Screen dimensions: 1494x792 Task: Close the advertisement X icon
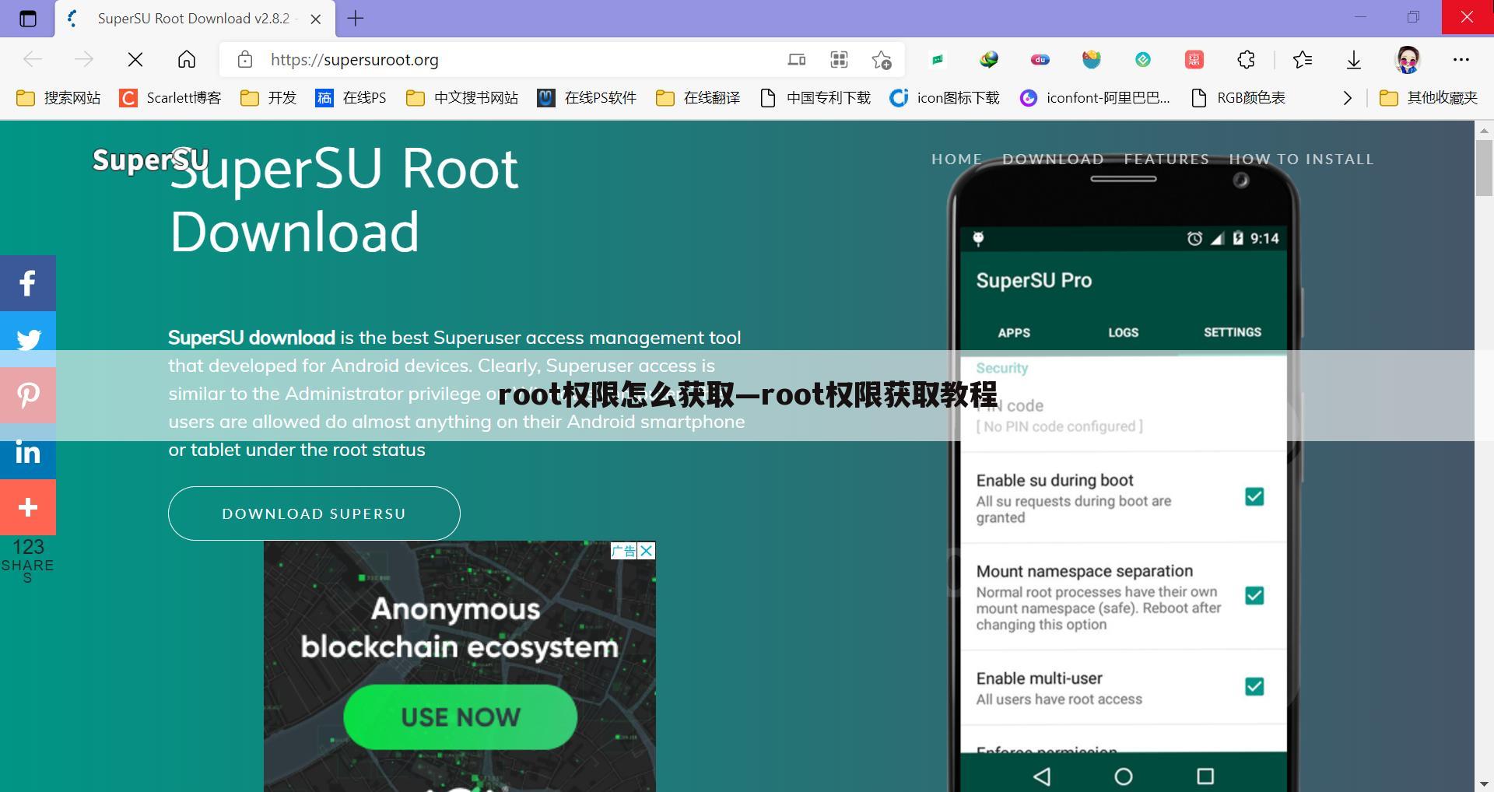(647, 551)
